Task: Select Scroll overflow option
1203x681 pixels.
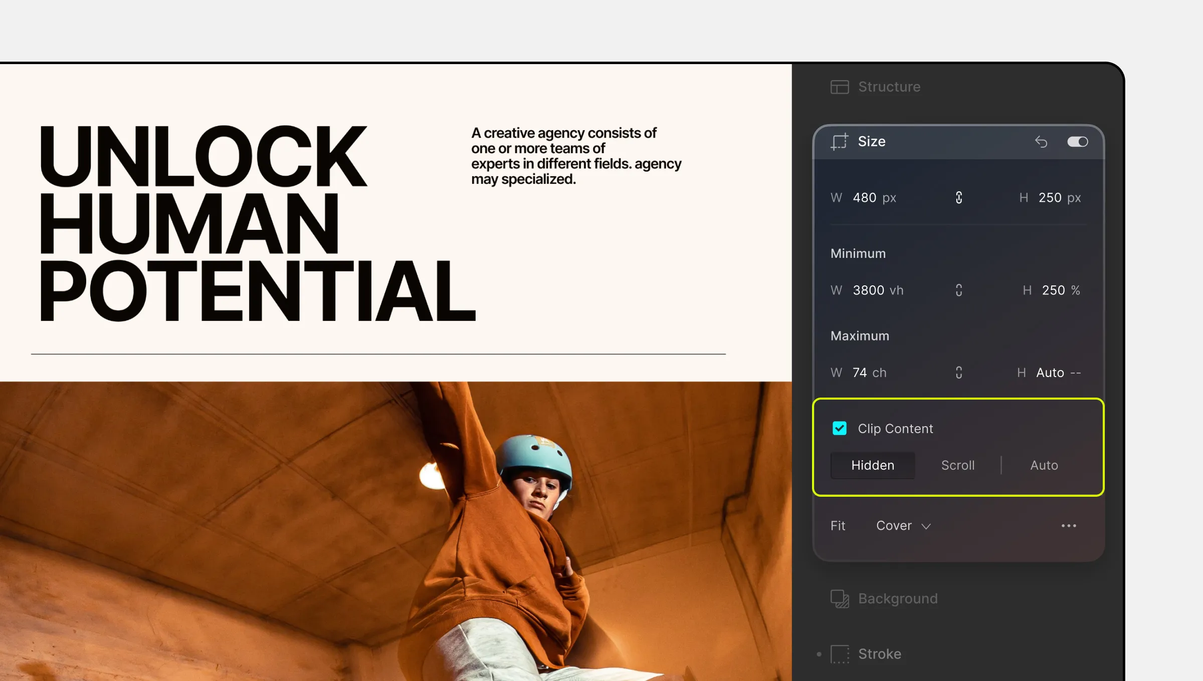Action: tap(957, 465)
